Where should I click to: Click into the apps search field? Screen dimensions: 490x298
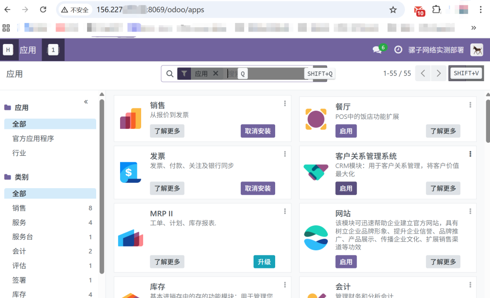[273, 74]
